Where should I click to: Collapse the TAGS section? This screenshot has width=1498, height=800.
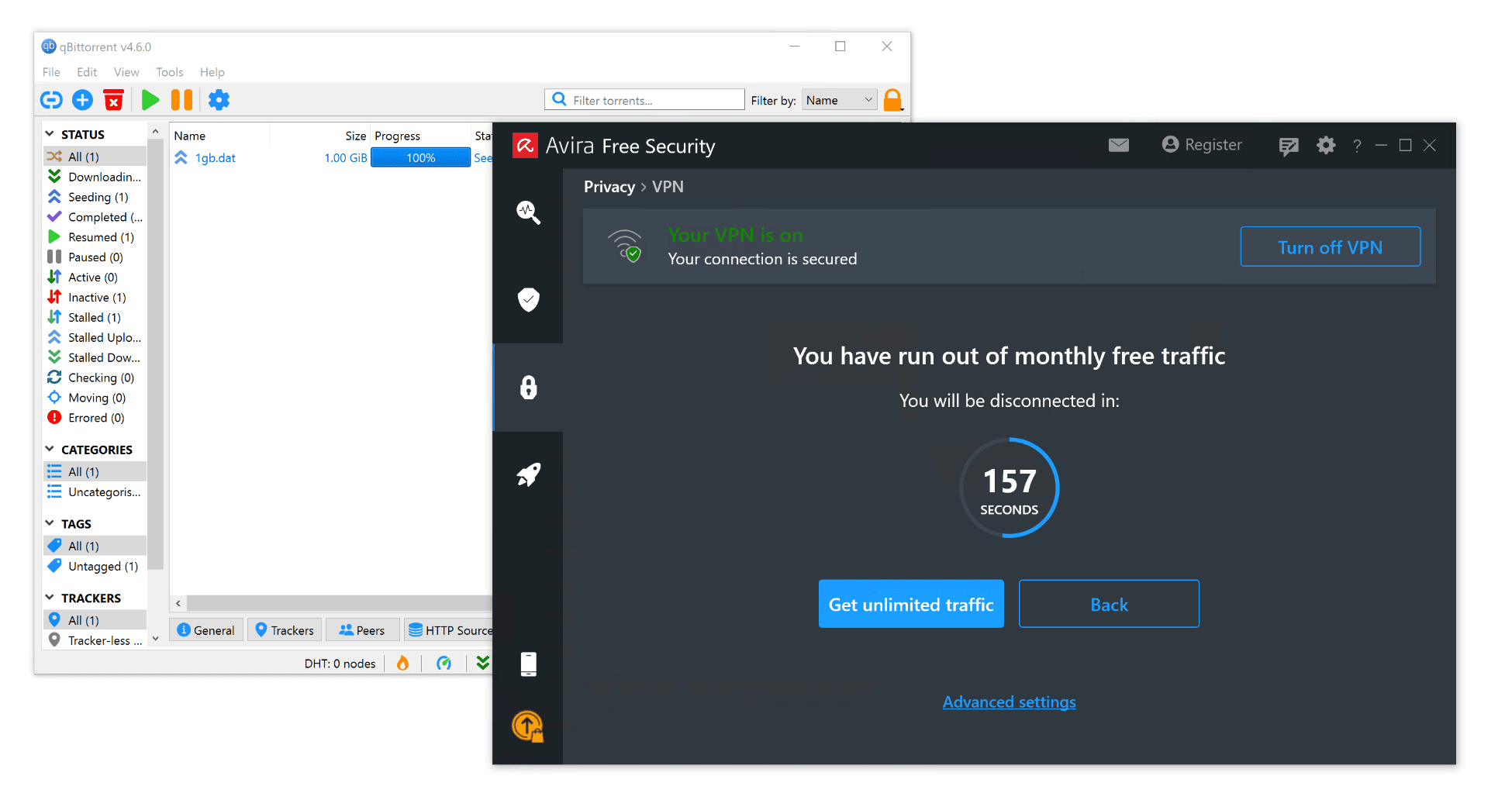pos(50,524)
